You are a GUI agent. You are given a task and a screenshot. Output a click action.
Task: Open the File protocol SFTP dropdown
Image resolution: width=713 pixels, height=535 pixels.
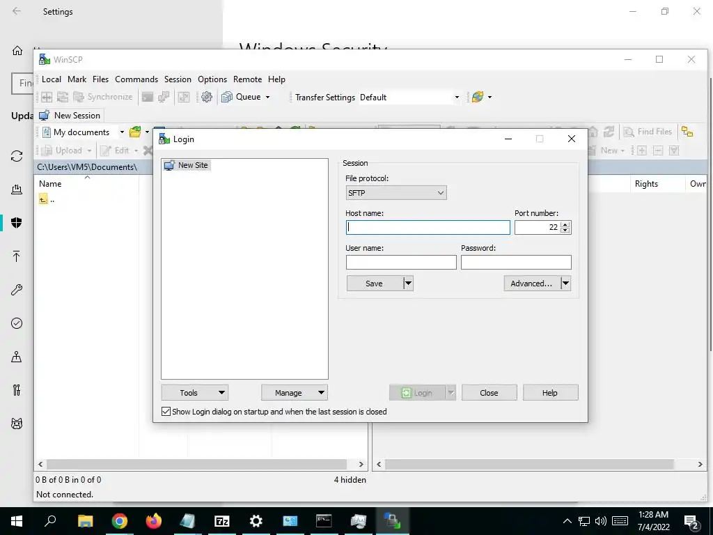click(x=396, y=193)
